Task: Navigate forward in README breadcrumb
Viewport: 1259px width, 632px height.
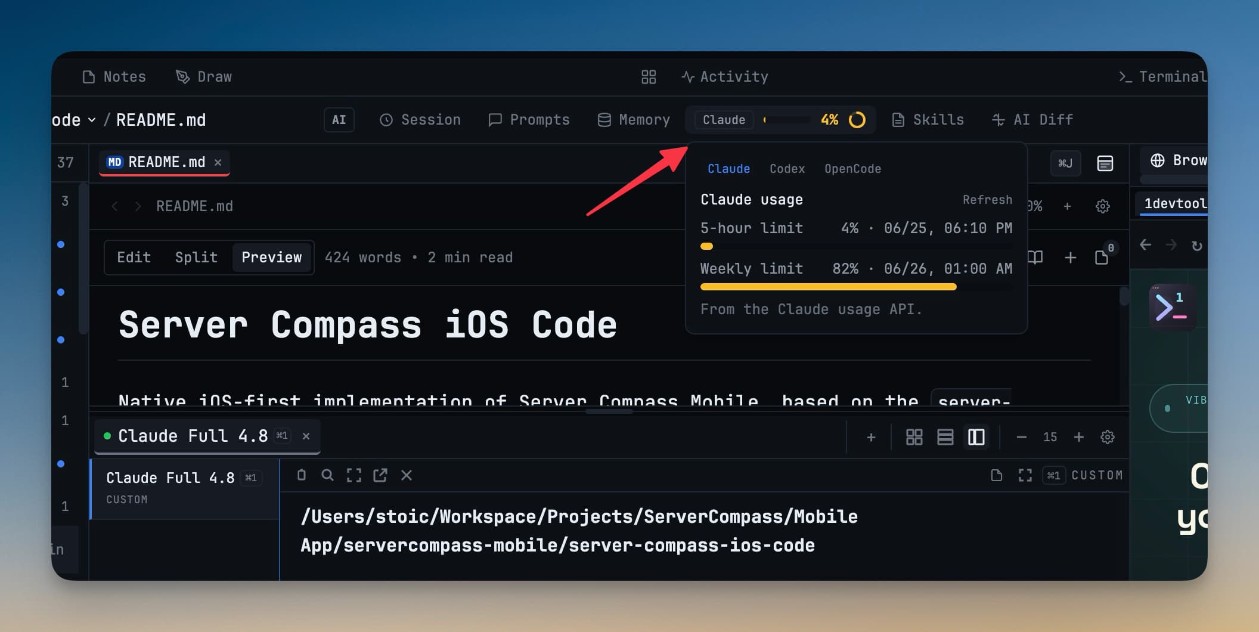Action: (138, 206)
